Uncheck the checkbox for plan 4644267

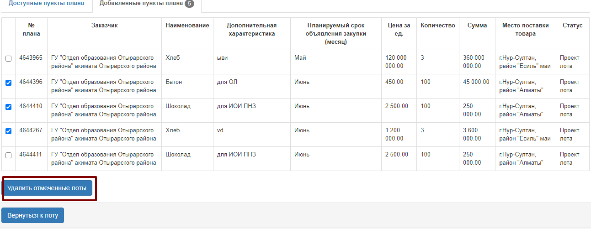point(8,131)
